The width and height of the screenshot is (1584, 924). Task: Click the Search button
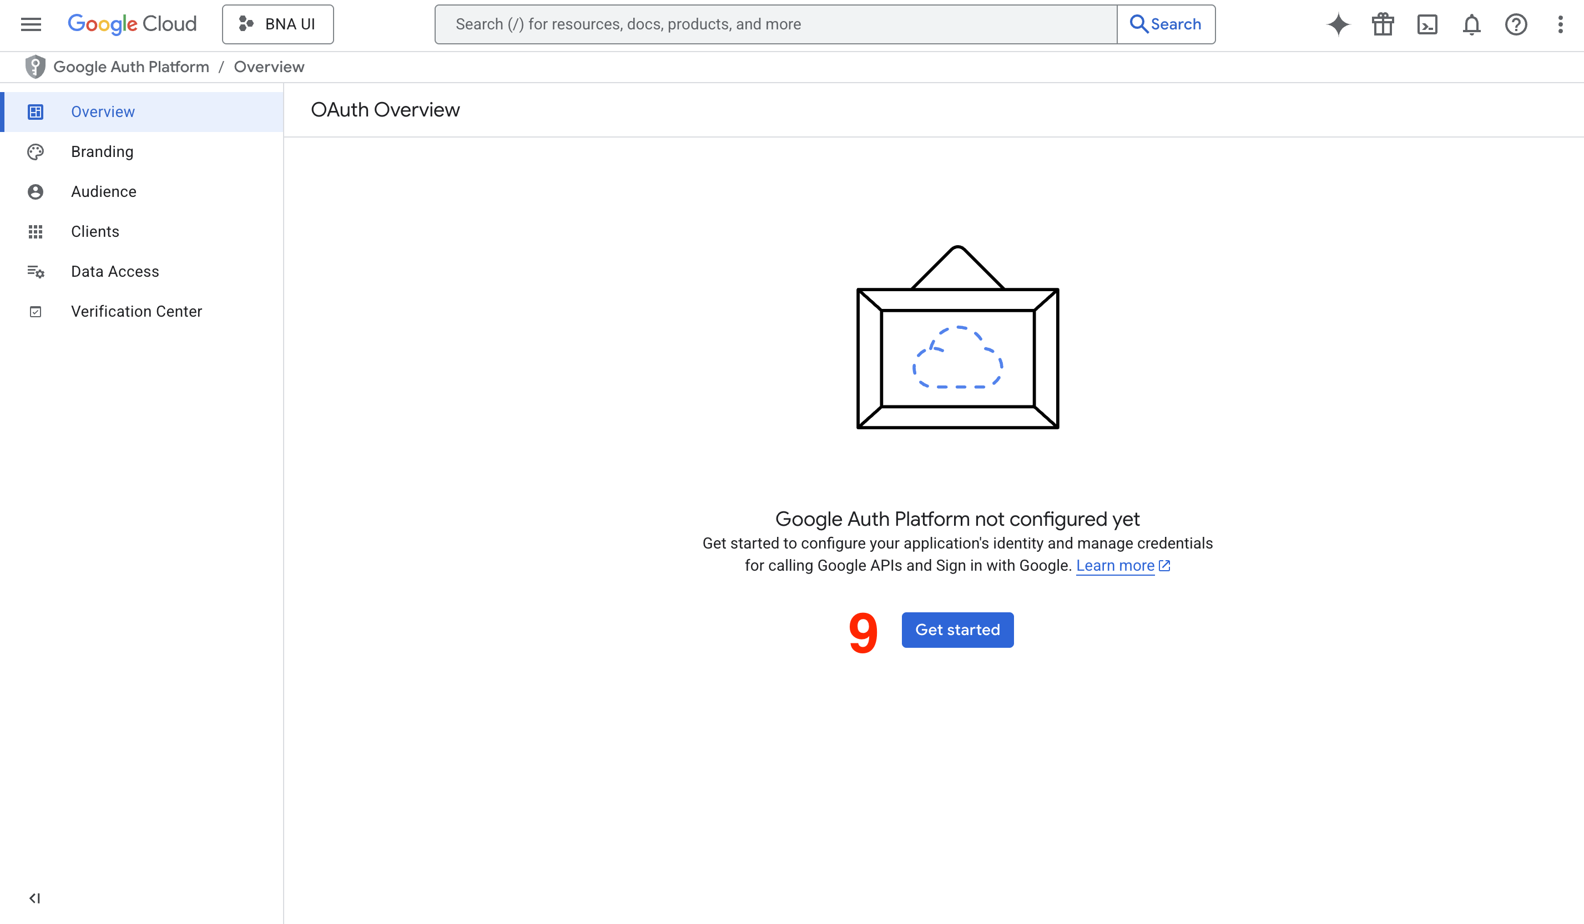[x=1166, y=24]
